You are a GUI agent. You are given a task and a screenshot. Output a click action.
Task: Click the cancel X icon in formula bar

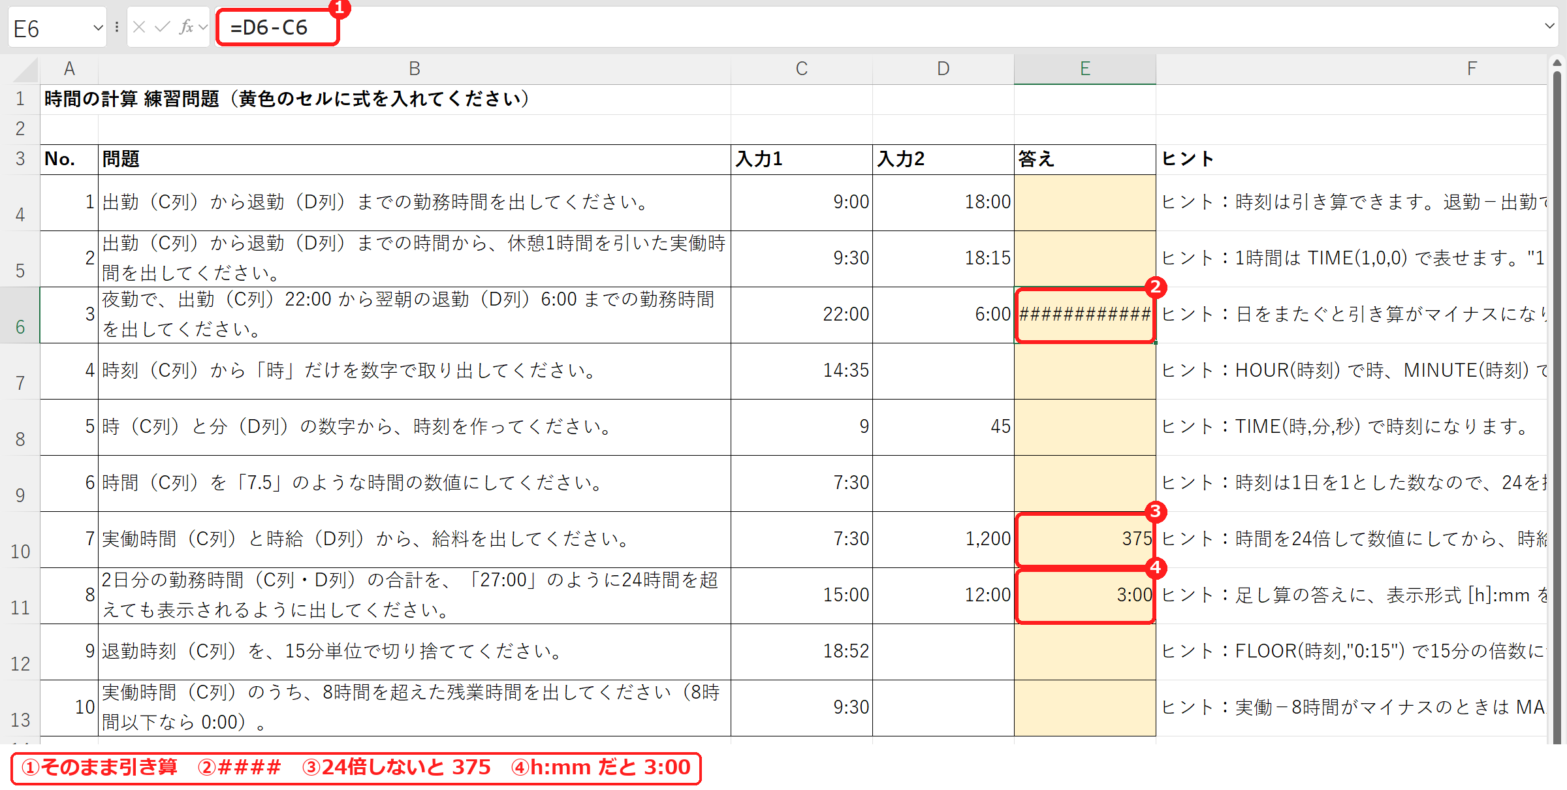tap(139, 27)
